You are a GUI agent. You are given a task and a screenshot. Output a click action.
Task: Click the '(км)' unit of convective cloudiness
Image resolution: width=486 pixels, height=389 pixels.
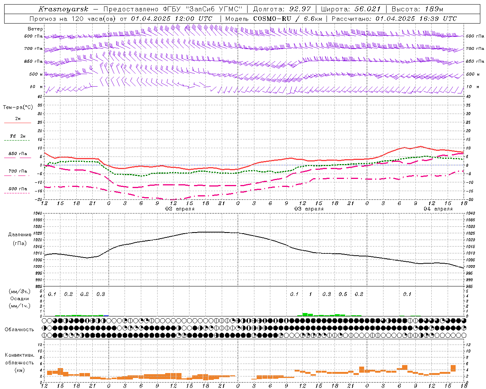coord(19,370)
